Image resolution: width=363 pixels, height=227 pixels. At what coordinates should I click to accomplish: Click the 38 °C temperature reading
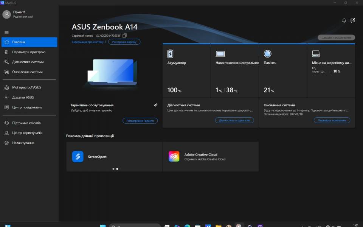pos(232,90)
